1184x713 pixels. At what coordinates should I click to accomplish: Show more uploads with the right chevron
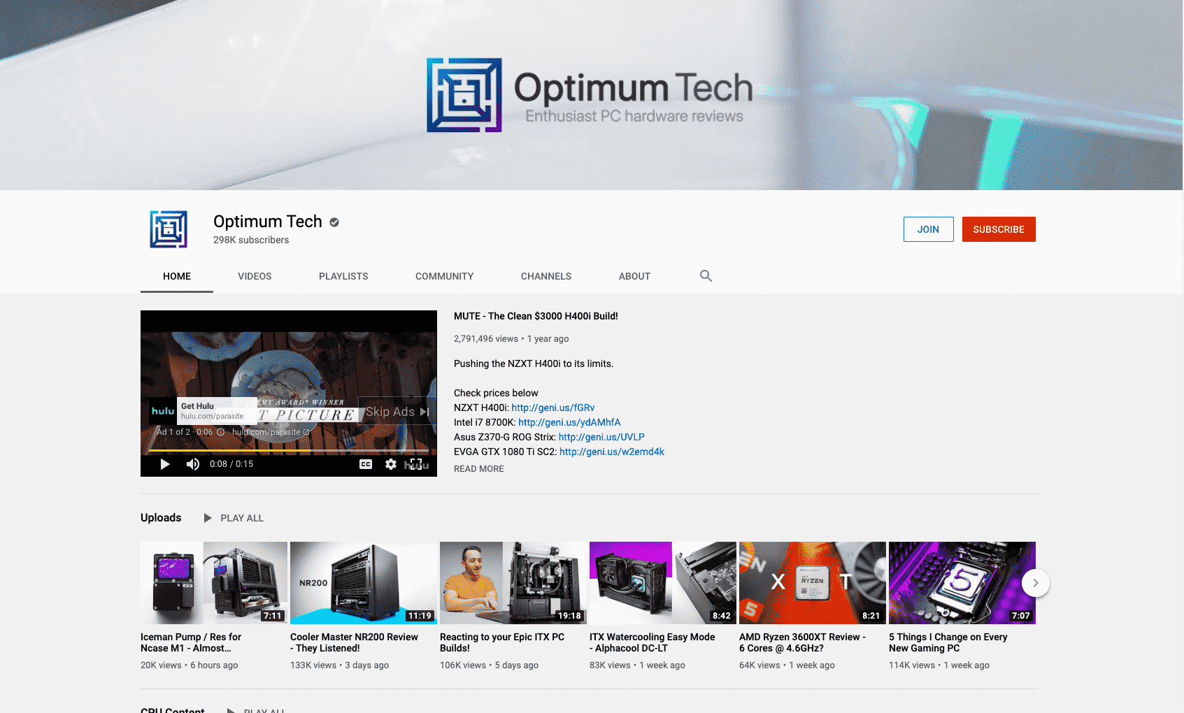1036,583
